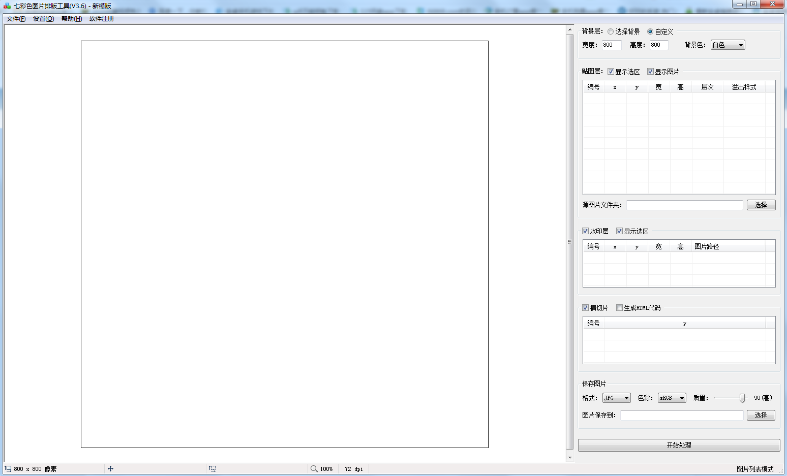This screenshot has width=787, height=476.
Task: Click 溢出样式 column header
Action: (x=744, y=87)
